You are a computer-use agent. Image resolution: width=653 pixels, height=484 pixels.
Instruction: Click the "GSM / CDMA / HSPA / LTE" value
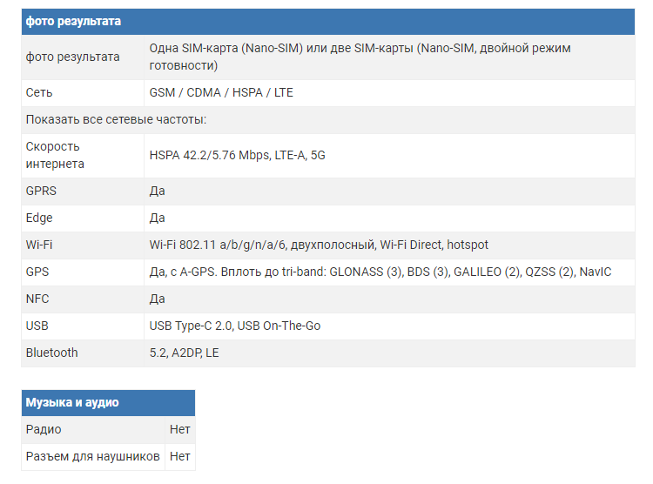tap(221, 92)
